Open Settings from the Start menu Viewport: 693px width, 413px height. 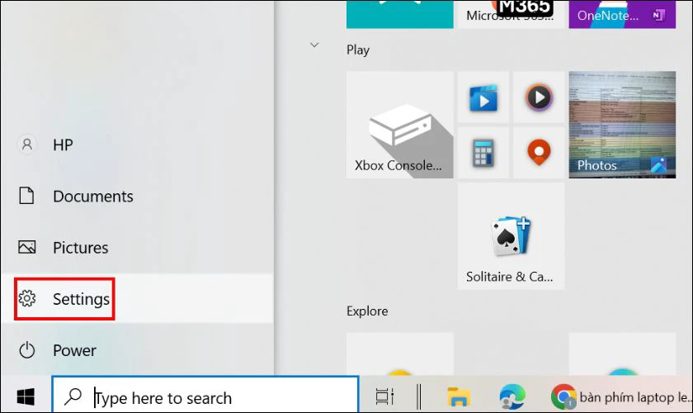(137, 299)
